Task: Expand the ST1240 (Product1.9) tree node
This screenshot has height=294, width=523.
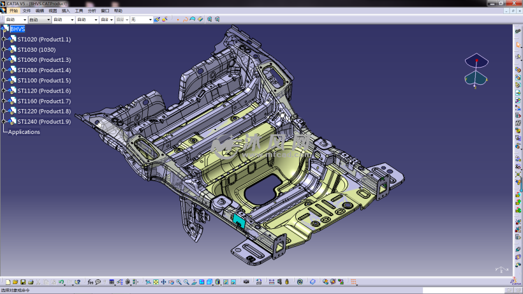Action: [x=4, y=121]
